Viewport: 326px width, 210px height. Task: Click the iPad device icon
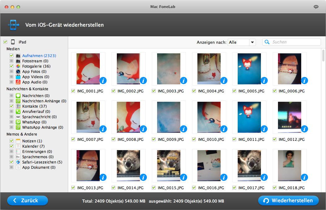coord(13,42)
